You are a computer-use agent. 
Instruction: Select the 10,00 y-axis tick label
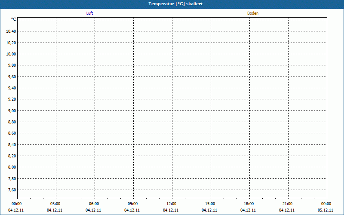[11, 54]
